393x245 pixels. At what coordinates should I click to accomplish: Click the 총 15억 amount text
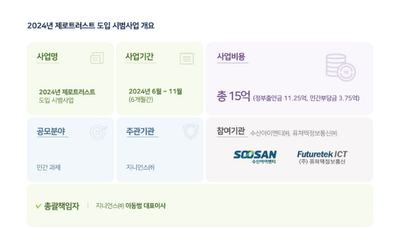[x=233, y=96]
